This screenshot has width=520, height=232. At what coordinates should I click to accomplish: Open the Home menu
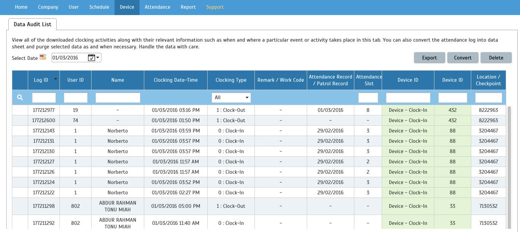pyautogui.click(x=21, y=7)
